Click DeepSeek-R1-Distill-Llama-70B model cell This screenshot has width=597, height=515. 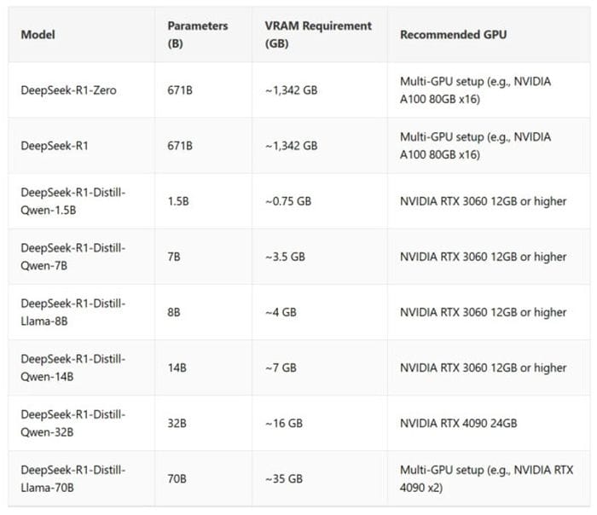coord(73,479)
